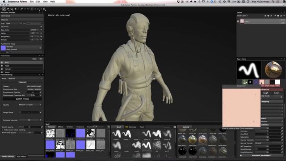Click the add folder icon in Layers panel

(x=278, y=16)
